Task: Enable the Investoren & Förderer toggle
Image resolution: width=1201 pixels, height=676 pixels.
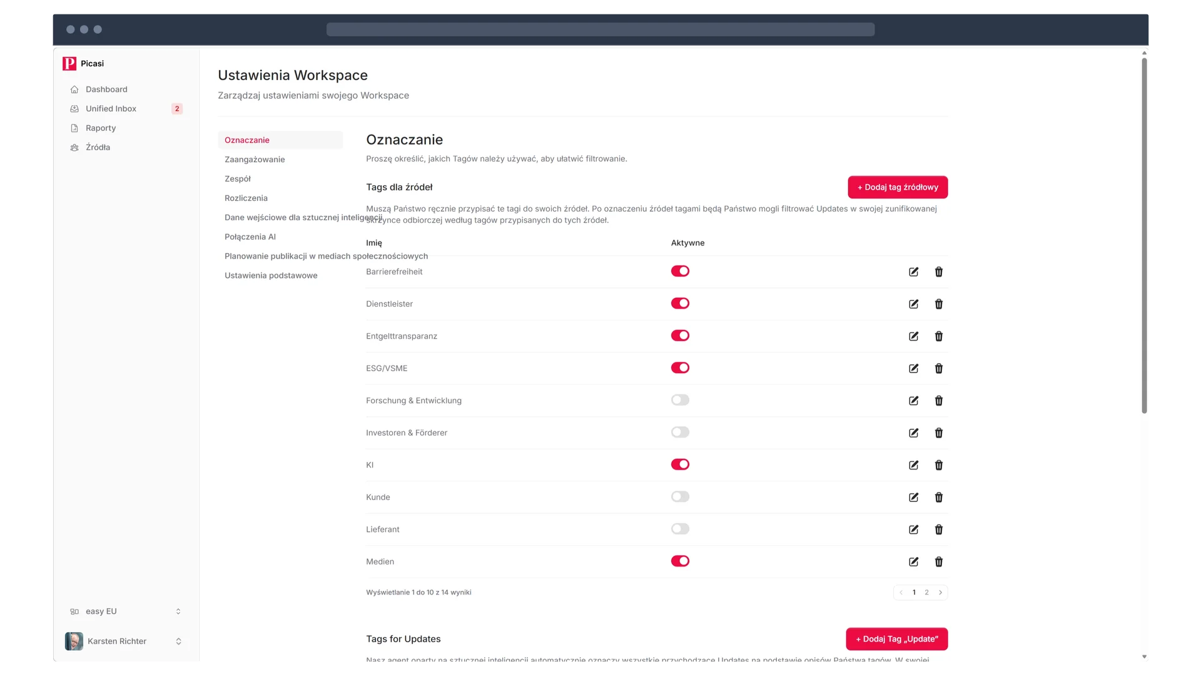Action: 680,433
